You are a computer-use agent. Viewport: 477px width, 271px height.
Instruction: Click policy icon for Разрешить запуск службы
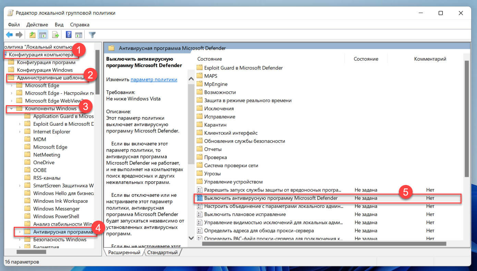pyautogui.click(x=200, y=190)
